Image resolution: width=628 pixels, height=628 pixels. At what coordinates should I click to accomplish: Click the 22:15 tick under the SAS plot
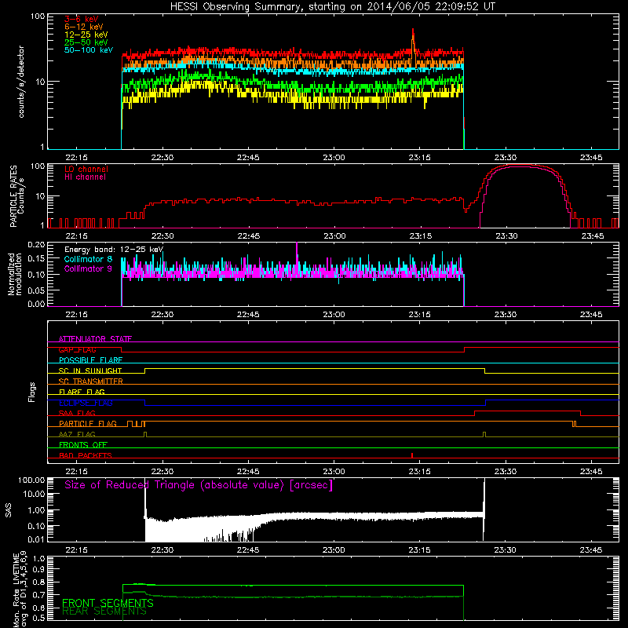pos(76,550)
